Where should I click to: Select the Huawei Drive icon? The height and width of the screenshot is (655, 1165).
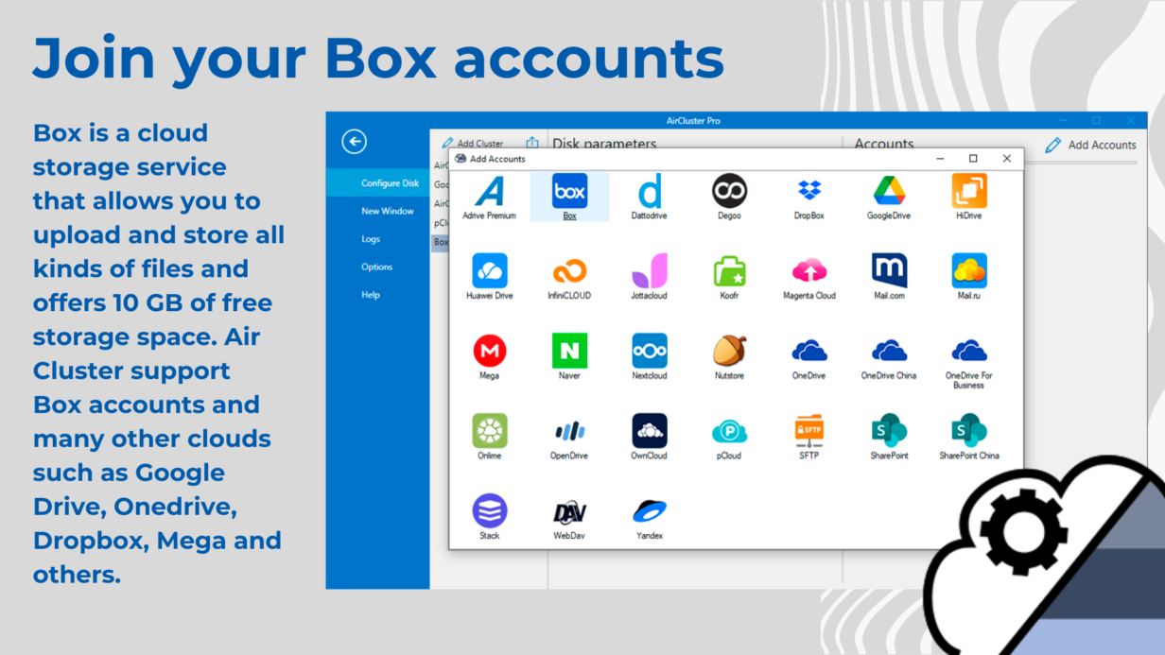click(x=489, y=271)
